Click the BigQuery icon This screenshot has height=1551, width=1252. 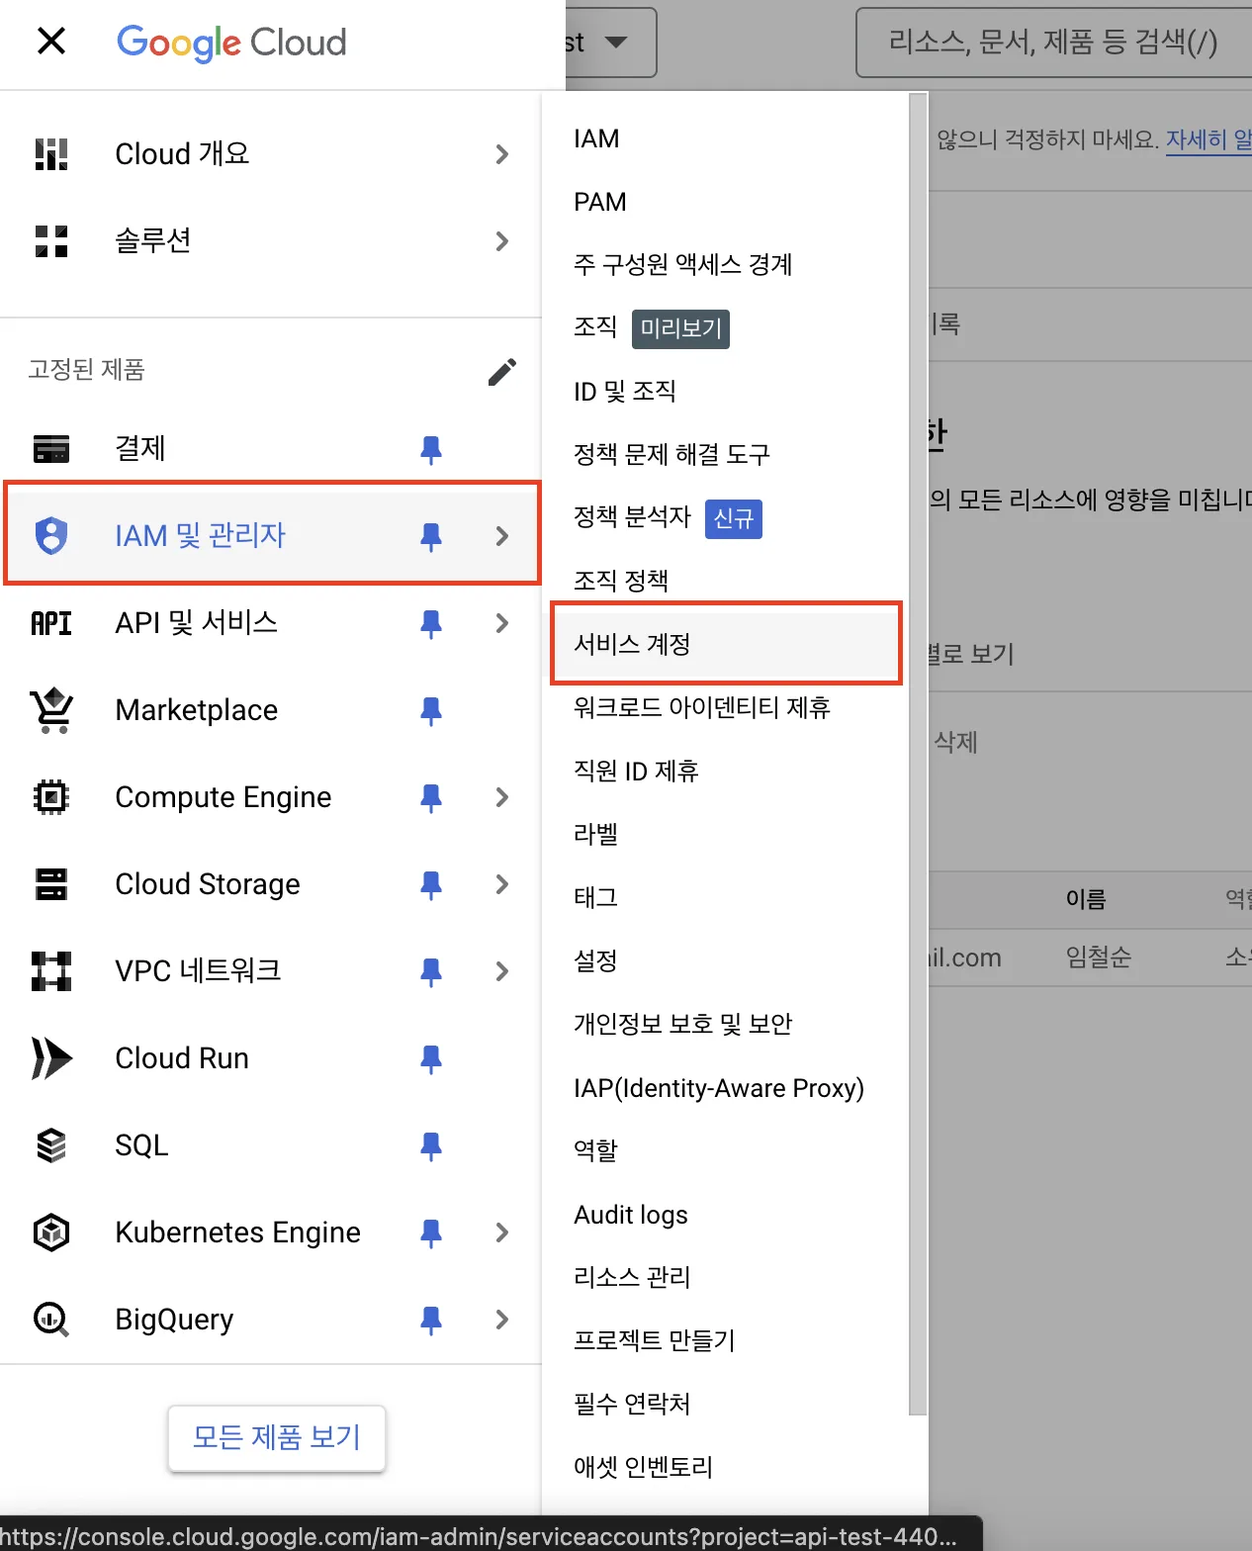click(51, 1319)
